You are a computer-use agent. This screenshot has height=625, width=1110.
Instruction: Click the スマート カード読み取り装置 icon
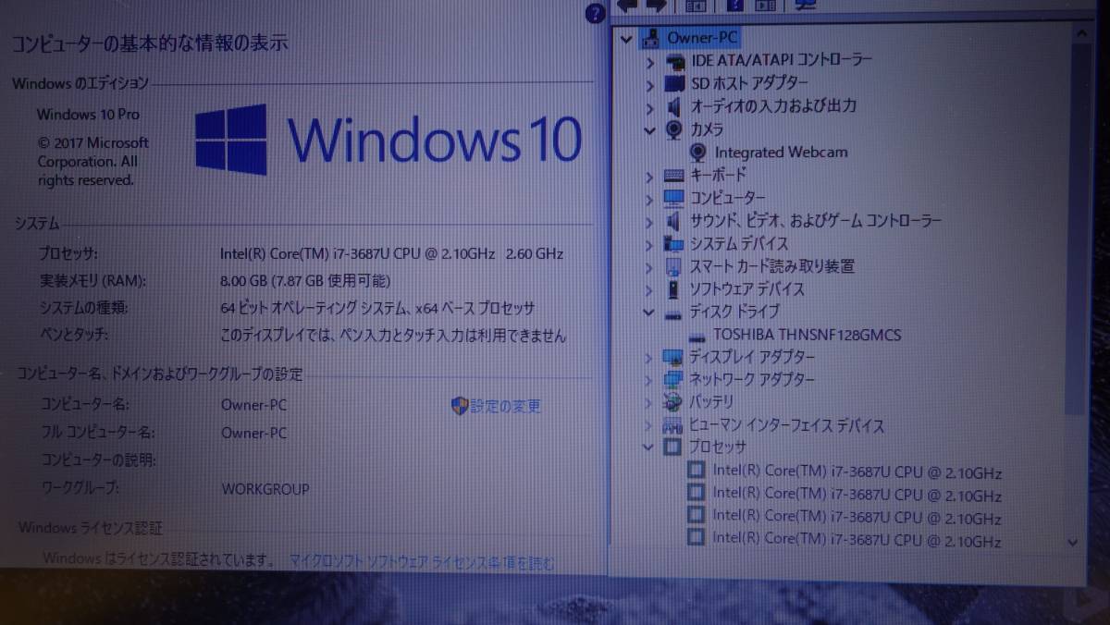pos(674,266)
